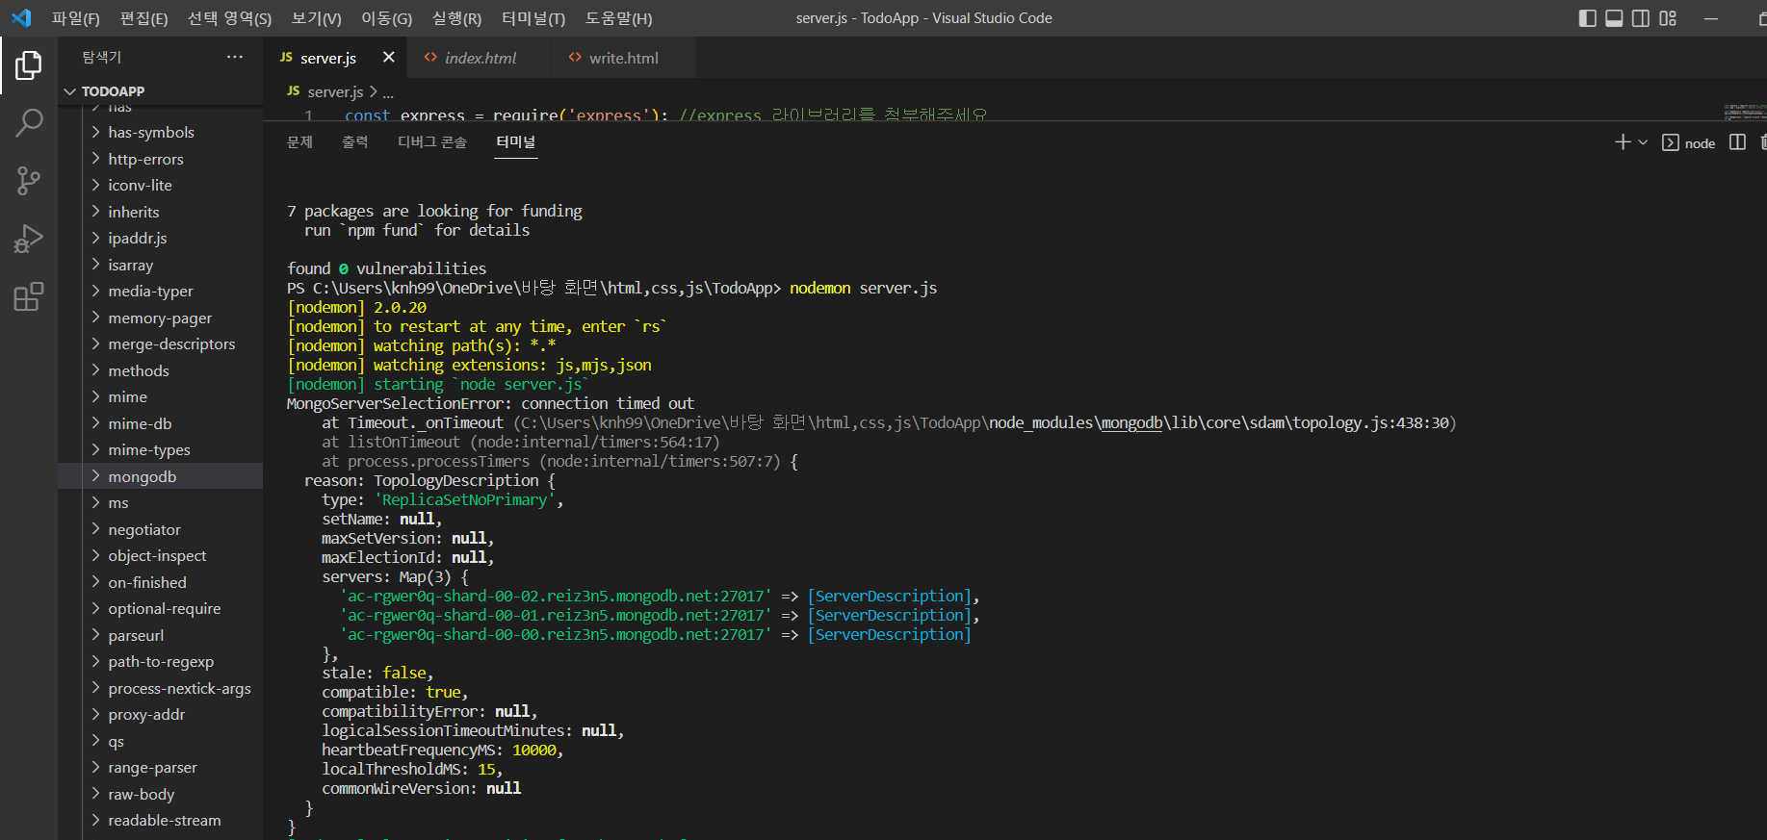
Task: Open 이동(G) menu
Action: tap(386, 18)
